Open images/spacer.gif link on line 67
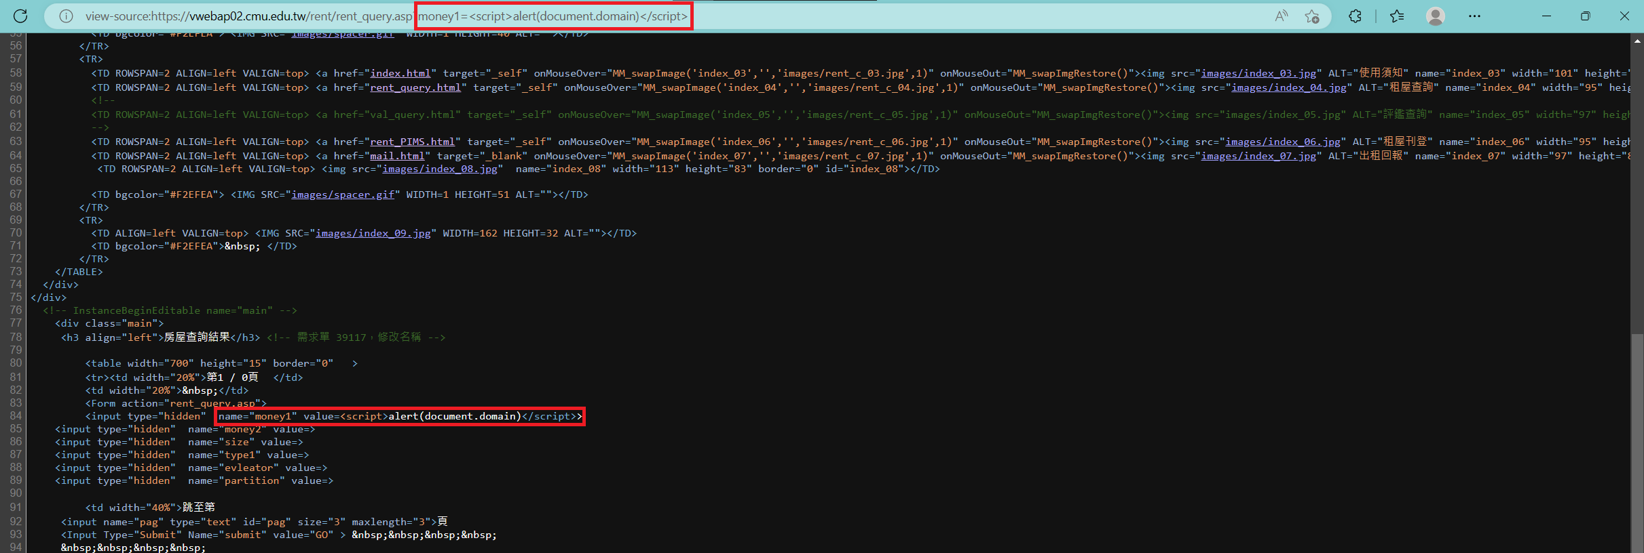 343,194
